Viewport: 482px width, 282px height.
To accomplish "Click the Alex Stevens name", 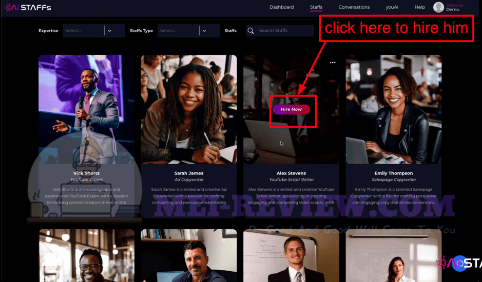I will [x=291, y=173].
